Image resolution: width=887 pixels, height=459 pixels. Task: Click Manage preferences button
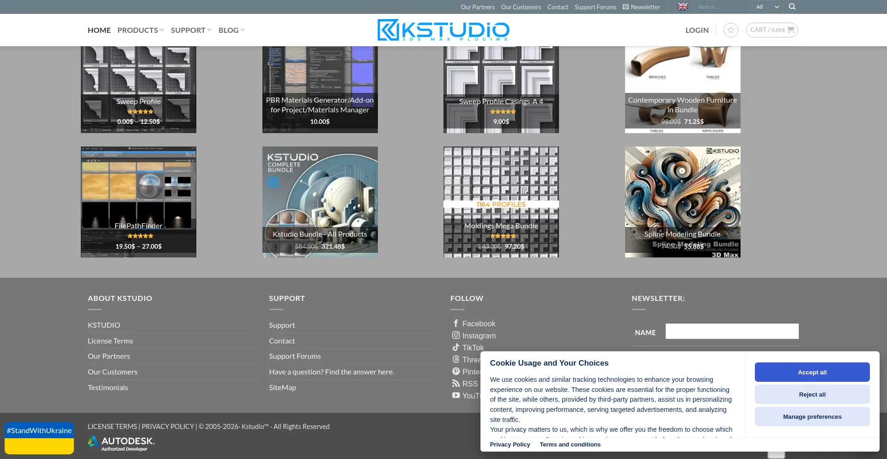click(812, 416)
